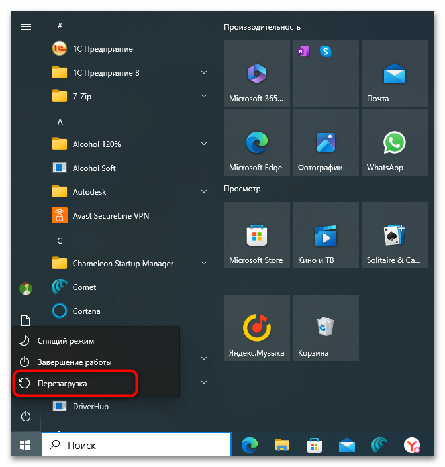Expand the Start menu hamburger navigation

26,26
